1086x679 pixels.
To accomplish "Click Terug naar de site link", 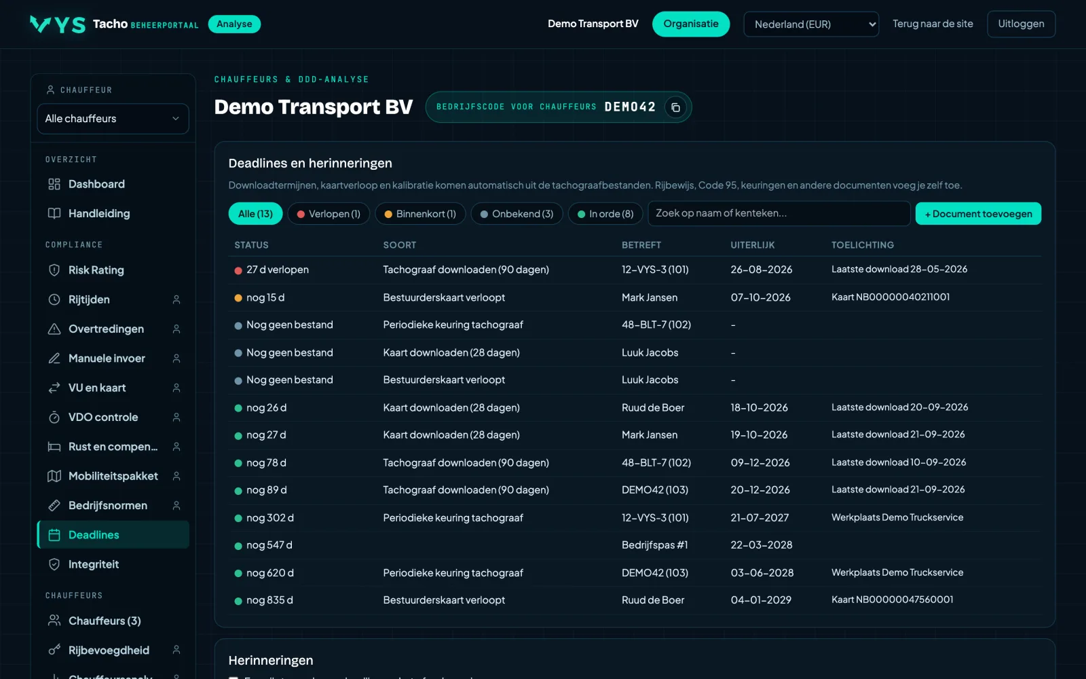I will point(933,24).
